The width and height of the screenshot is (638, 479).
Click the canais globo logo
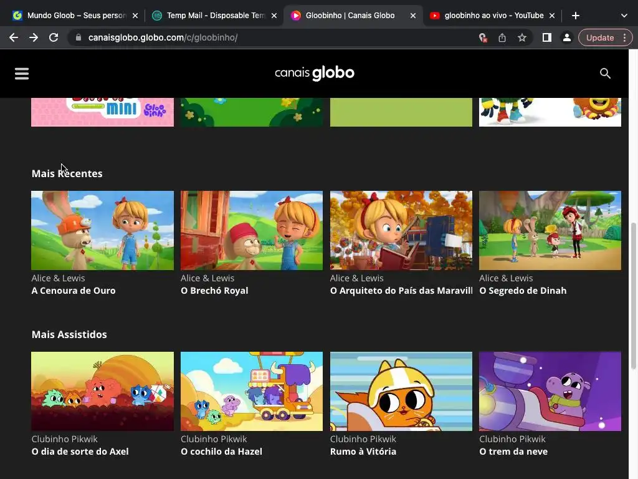315,74
